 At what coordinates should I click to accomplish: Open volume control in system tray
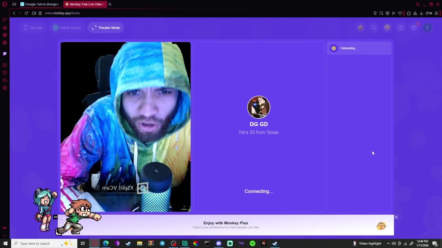[x=394, y=244]
